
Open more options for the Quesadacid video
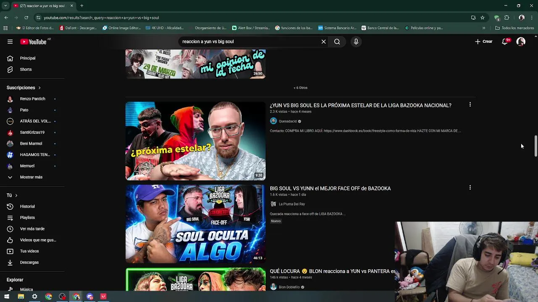click(x=470, y=104)
